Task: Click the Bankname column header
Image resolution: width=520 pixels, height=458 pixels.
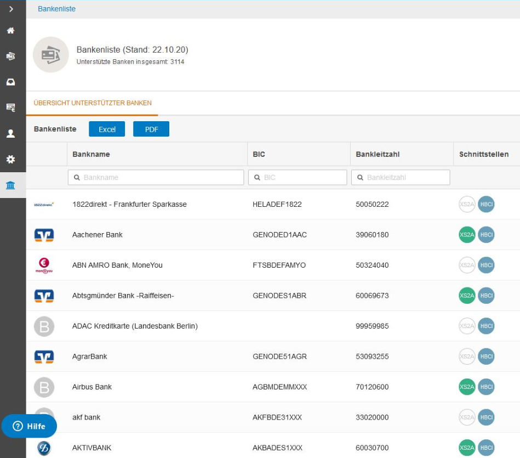Action: (91, 154)
